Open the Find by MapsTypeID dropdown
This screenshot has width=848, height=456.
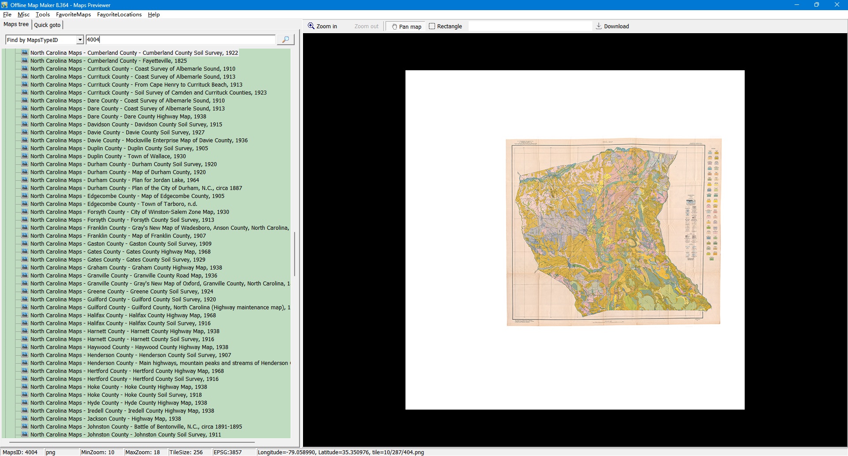[x=80, y=40]
